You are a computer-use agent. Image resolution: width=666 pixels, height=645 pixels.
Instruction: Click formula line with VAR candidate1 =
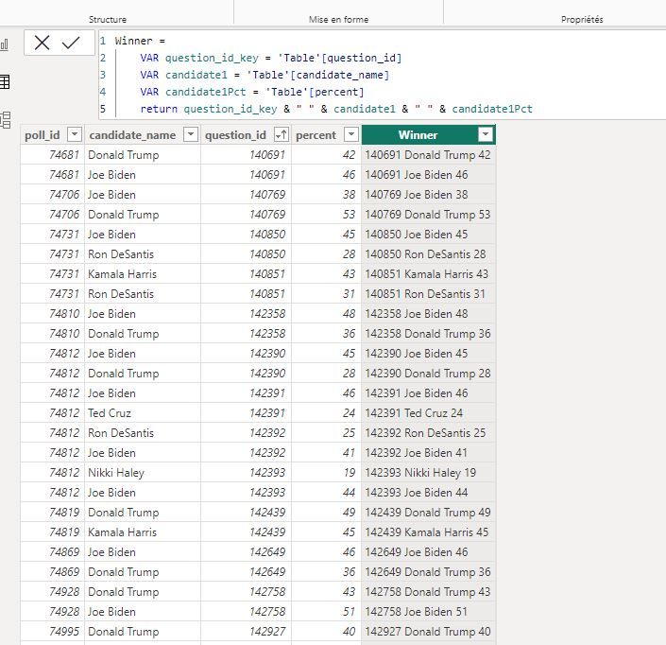265,75
